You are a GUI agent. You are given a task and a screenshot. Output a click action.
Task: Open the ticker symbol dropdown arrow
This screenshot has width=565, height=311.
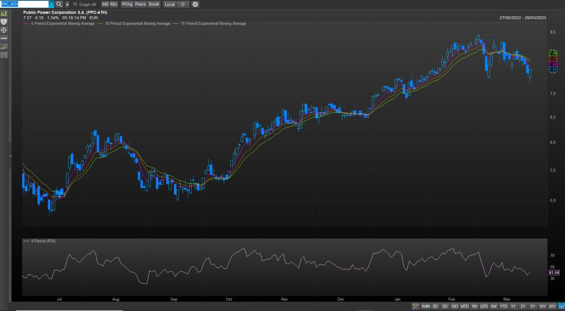pos(51,4)
